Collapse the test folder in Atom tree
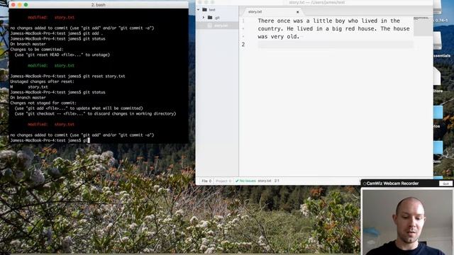This screenshot has width=454, height=255. pos(199,9)
